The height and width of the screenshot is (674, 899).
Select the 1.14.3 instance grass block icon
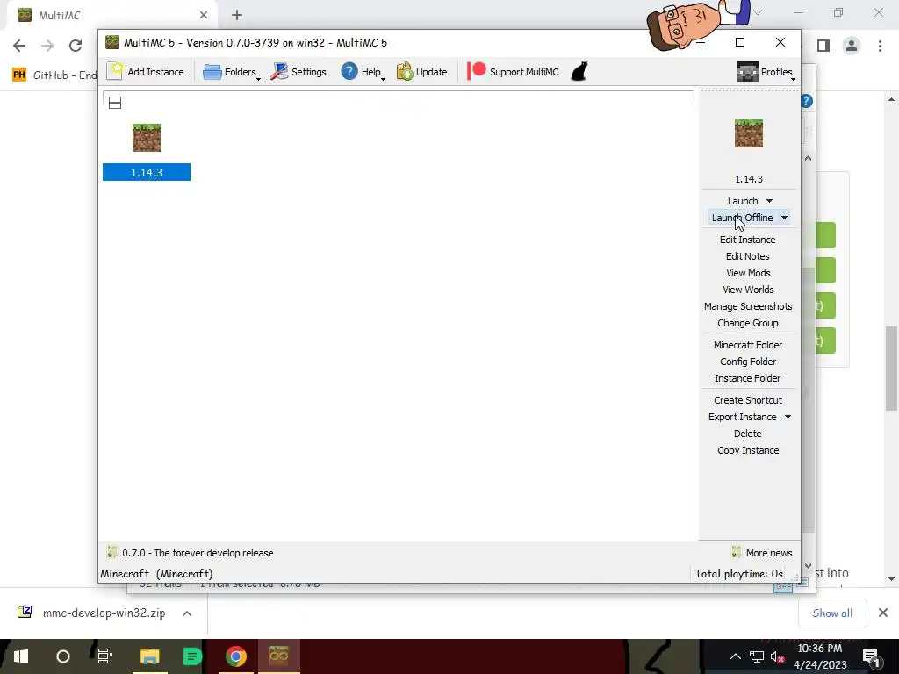pyautogui.click(x=147, y=138)
